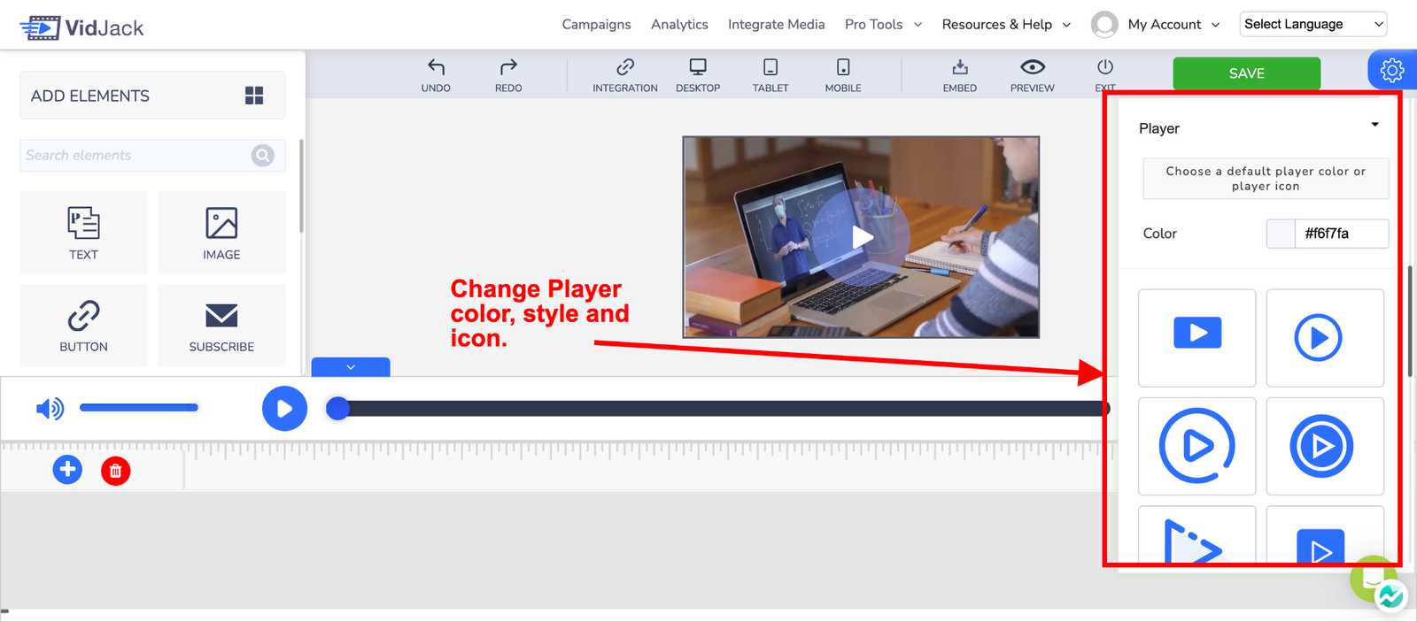Expand the Pro Tools menu
The height and width of the screenshot is (622, 1417).
(883, 25)
